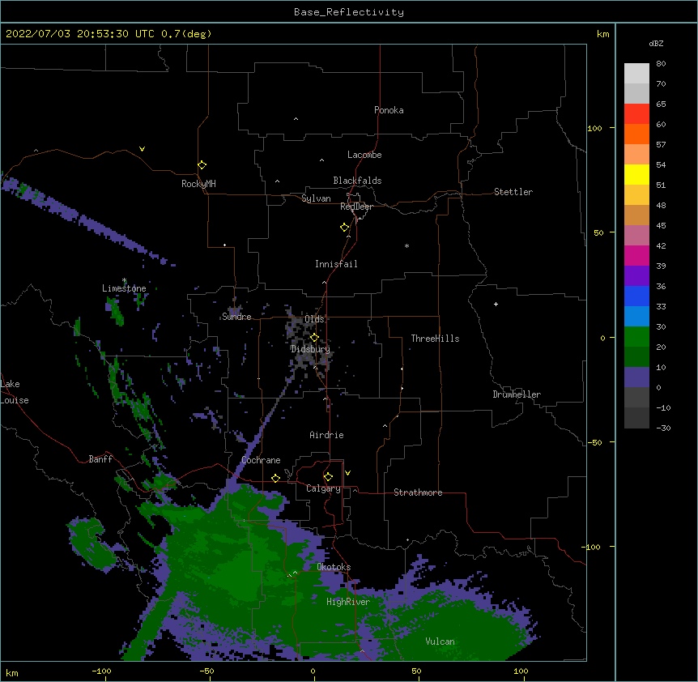Click the Drumheller label
The width and height of the screenshot is (698, 682).
(517, 394)
